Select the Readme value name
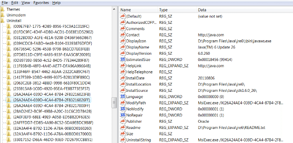The width and height of the screenshot is (293, 143). (x=133, y=127)
